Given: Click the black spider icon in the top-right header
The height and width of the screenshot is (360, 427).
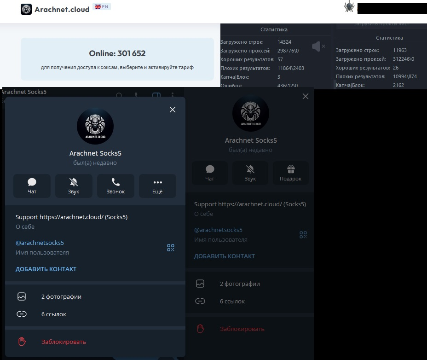Looking at the screenshot, I should click(349, 6).
